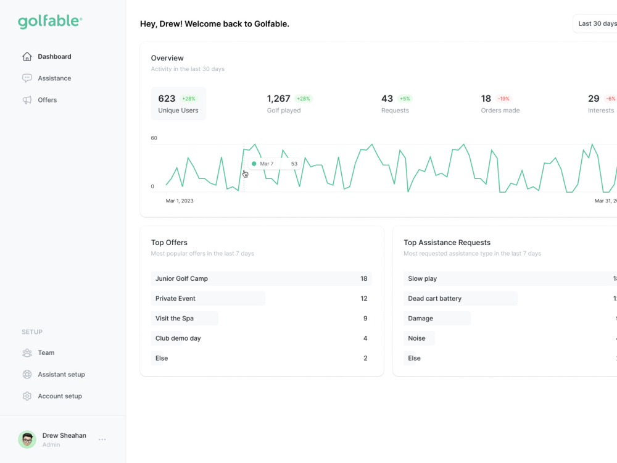Image resolution: width=617 pixels, height=463 pixels.
Task: Select the Dashboard home icon
Action: [x=27, y=56]
